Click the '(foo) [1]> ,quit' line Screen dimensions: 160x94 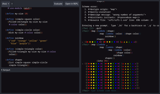[92, 28]
